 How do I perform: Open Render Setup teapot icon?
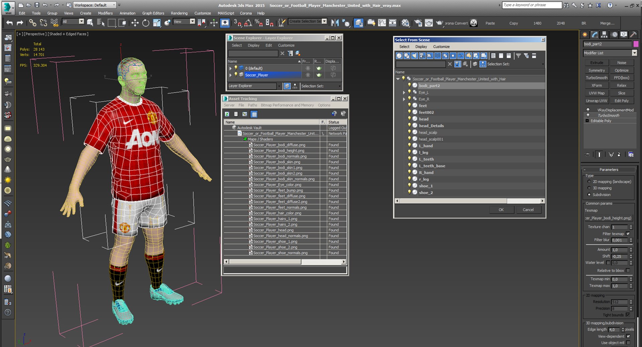pos(418,23)
